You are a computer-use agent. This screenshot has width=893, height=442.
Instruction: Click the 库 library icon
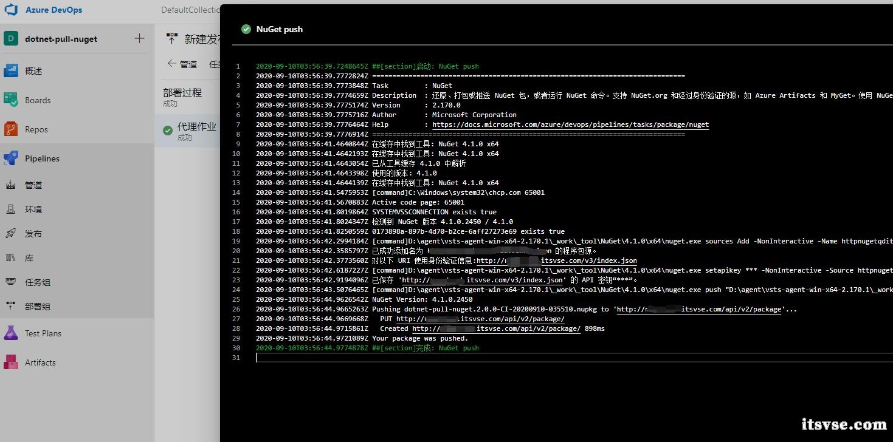[11, 258]
